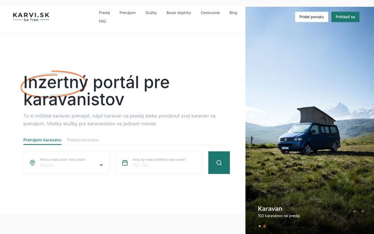Image resolution: width=374 pixels, height=234 pixels.
Task: Click the location pin icon
Action: pyautogui.click(x=32, y=163)
